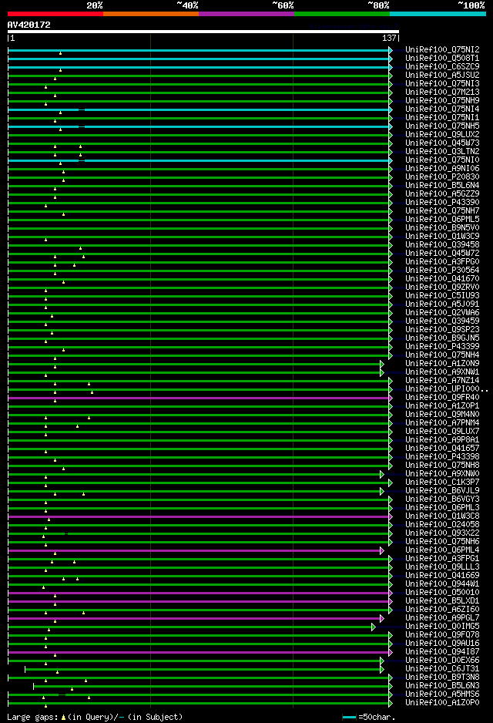Select the UniRef100_A9NI06 entry
This screenshot has width=493, height=723.
(442, 168)
